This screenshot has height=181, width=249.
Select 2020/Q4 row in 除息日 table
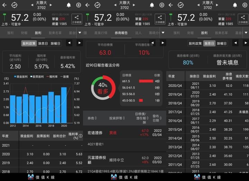tap(207, 85)
